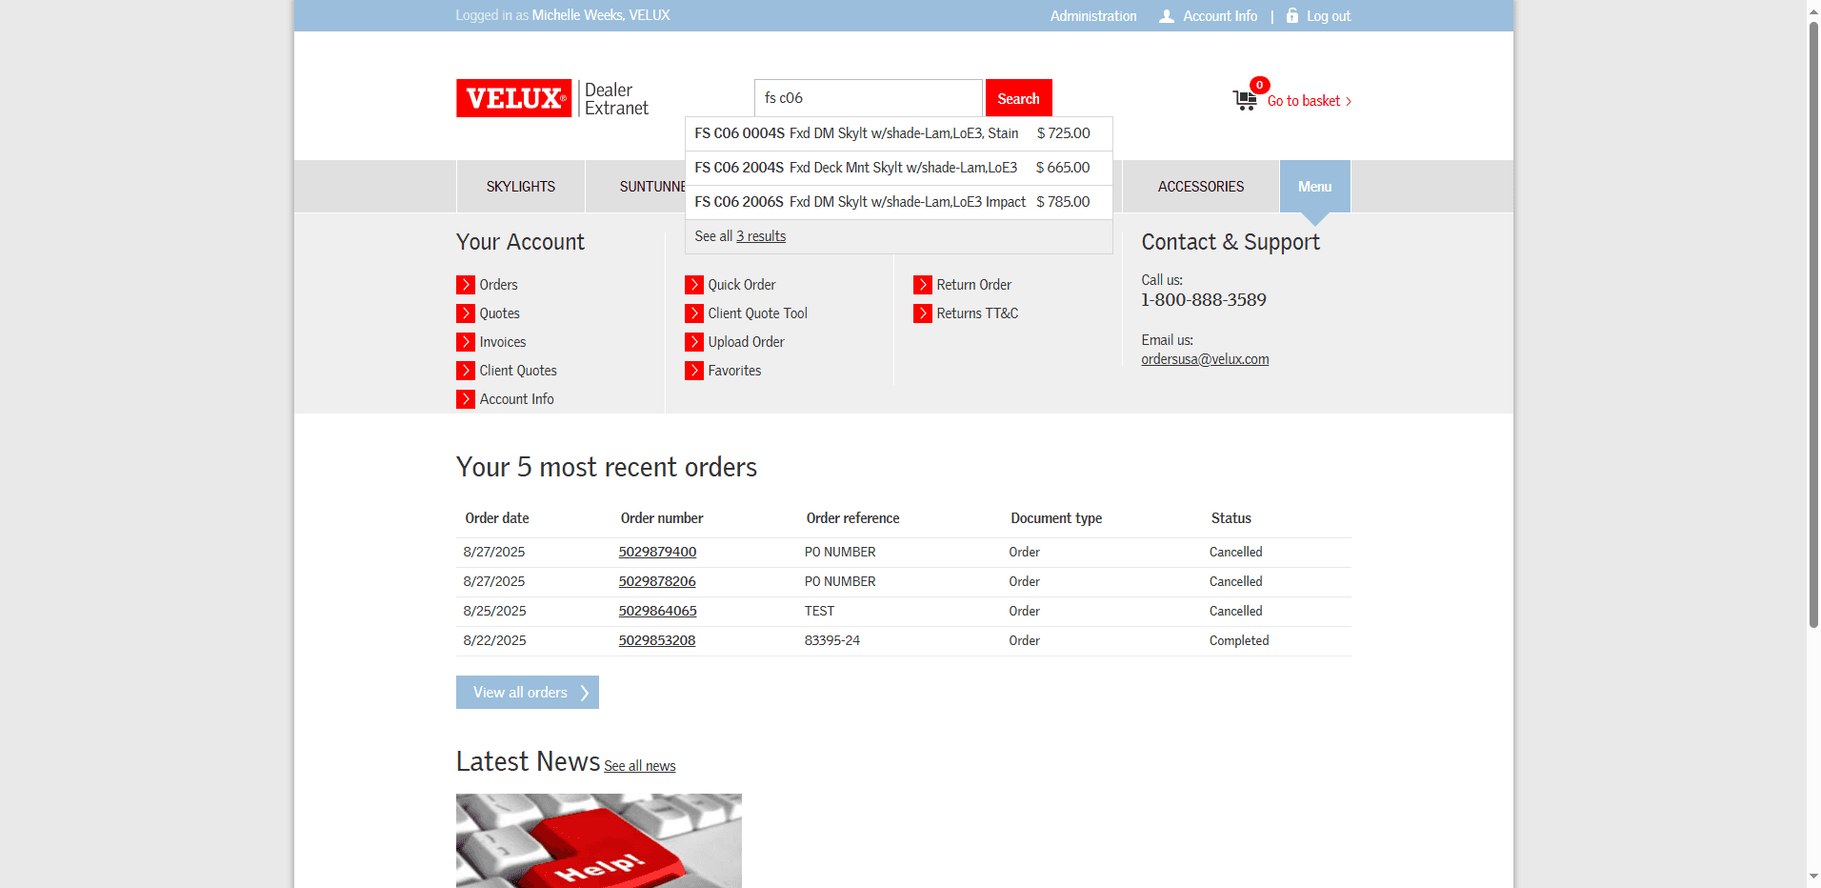1821x888 pixels.
Task: Open order number 5029879400
Action: pyautogui.click(x=658, y=552)
